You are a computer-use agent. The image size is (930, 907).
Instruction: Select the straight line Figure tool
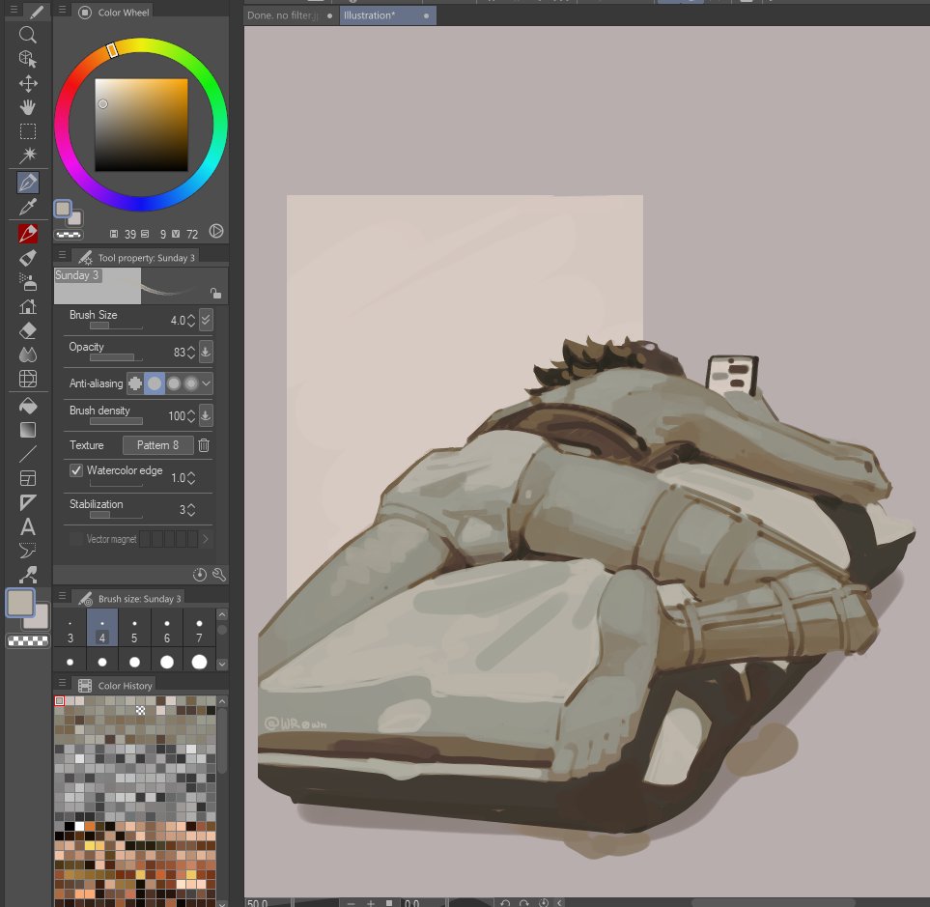point(28,454)
